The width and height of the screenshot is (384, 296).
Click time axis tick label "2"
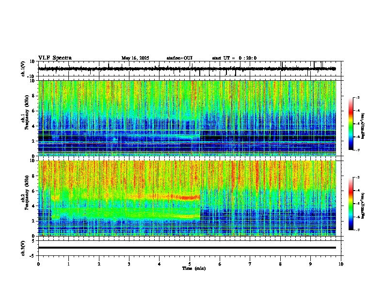99,264
